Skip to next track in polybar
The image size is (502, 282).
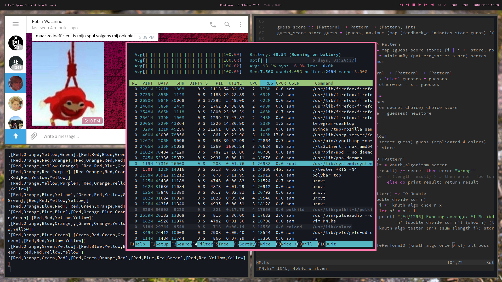(432, 5)
